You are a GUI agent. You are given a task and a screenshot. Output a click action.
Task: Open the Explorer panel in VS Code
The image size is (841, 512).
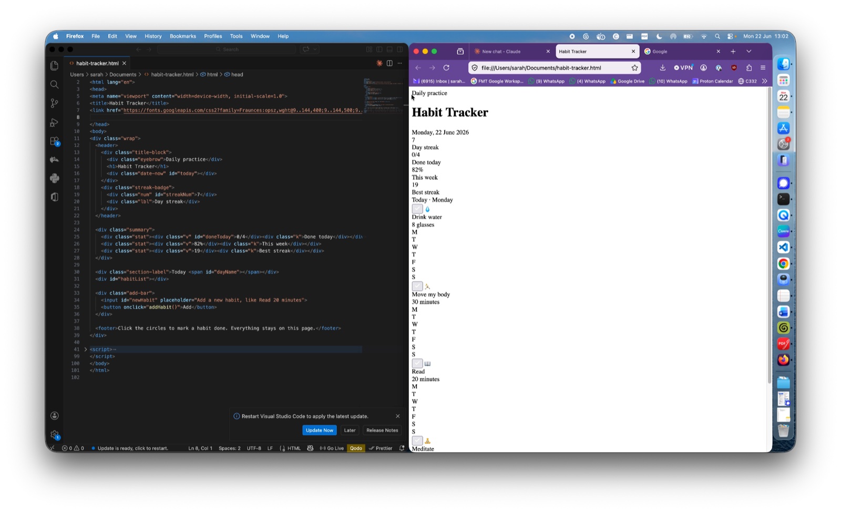(54, 66)
